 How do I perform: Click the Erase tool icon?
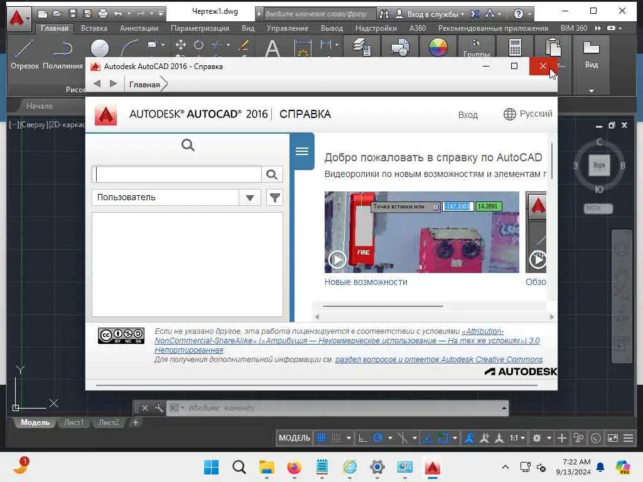click(243, 45)
